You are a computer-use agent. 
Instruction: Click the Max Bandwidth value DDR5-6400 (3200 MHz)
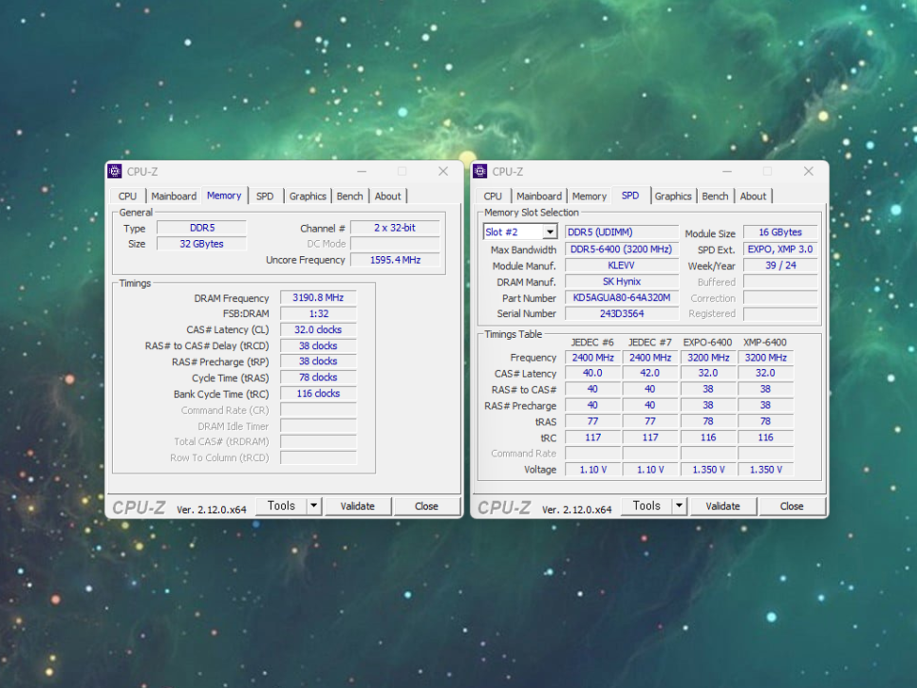[622, 249]
